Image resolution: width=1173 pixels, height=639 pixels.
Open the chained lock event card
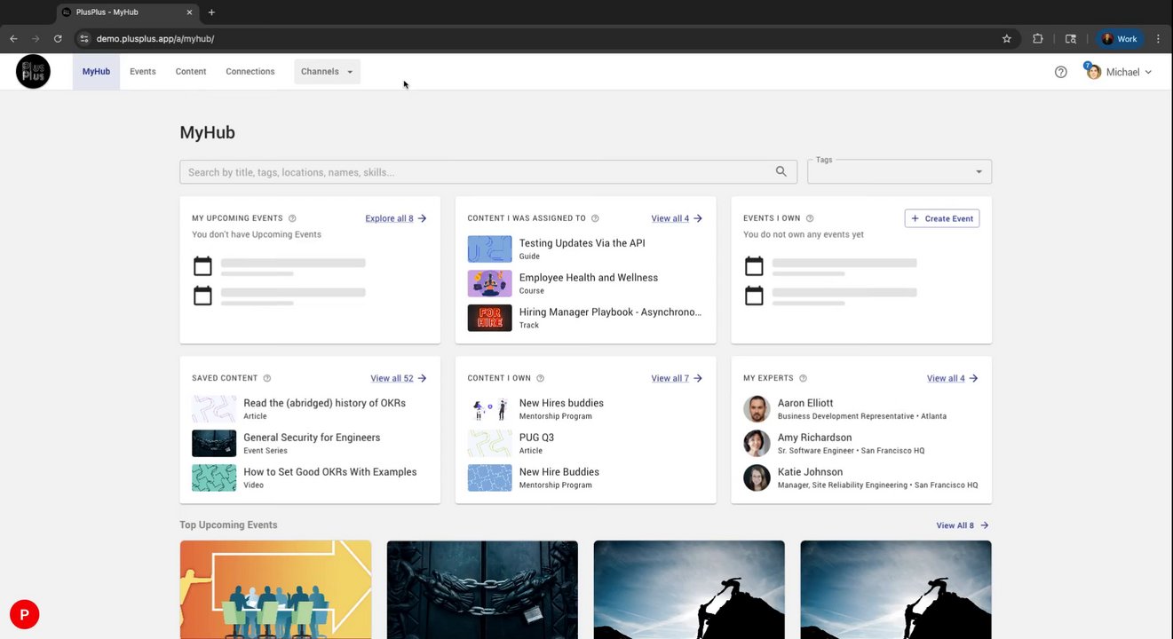pyautogui.click(x=482, y=589)
